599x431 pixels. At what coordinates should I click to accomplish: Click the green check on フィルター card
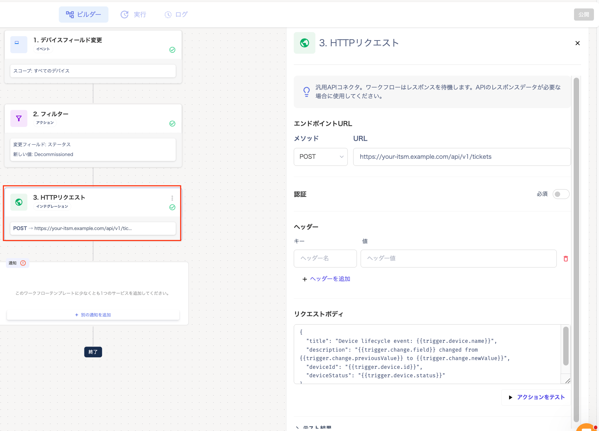pyautogui.click(x=172, y=123)
